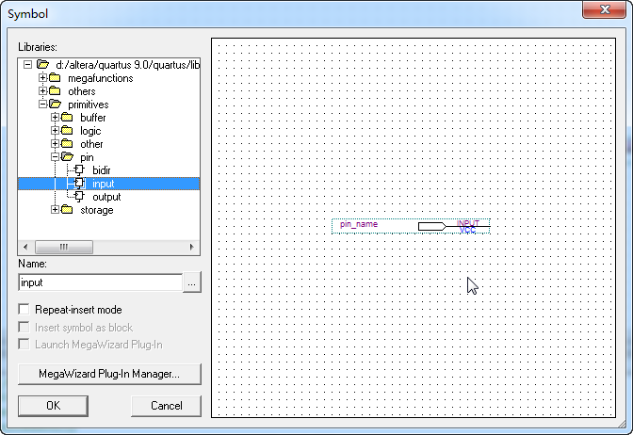Select the input item in tree
Viewport: 633px width, 435px height.
pyautogui.click(x=103, y=184)
